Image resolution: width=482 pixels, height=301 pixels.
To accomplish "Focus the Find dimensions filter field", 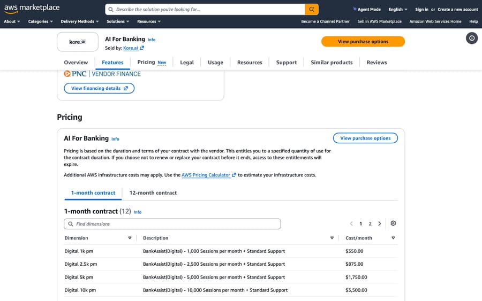I will tap(172, 224).
